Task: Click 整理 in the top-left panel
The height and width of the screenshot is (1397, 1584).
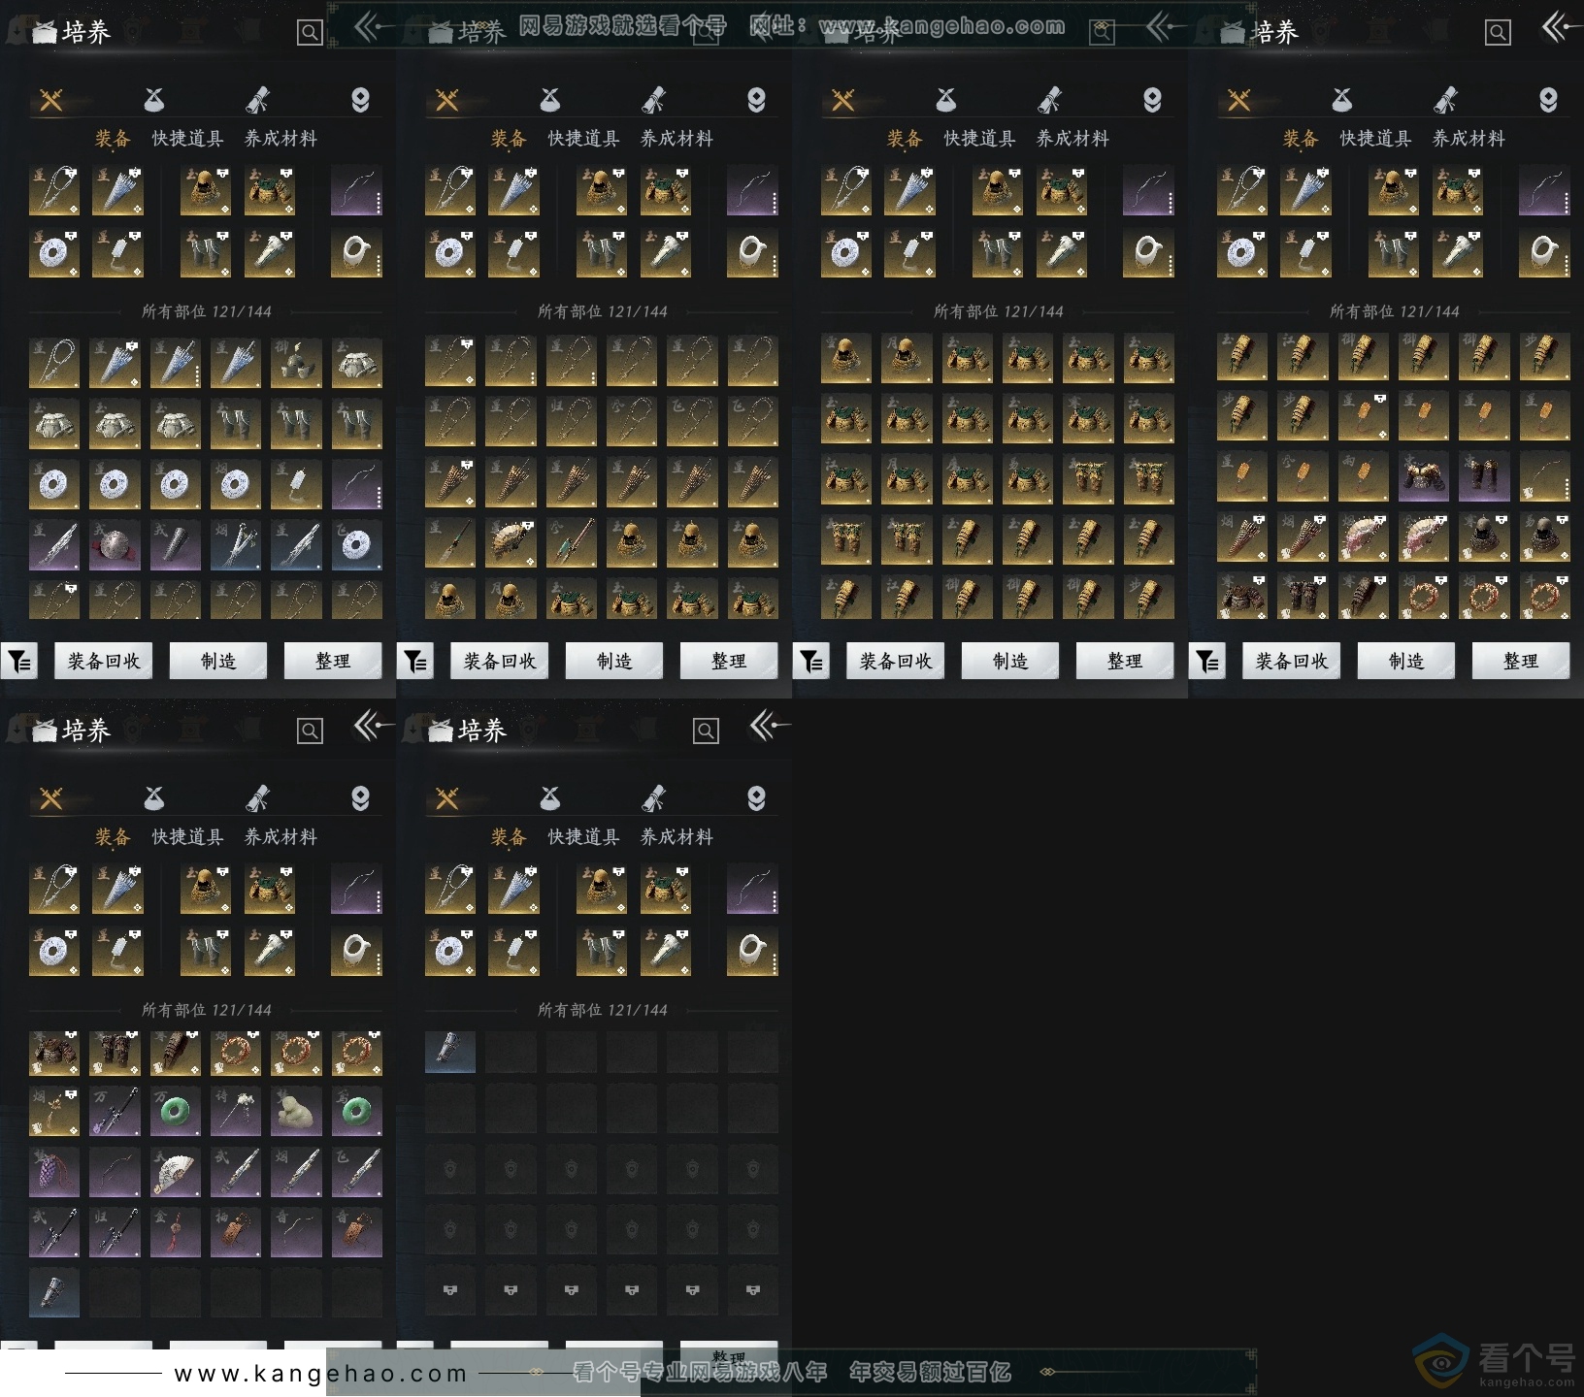Action: (333, 662)
